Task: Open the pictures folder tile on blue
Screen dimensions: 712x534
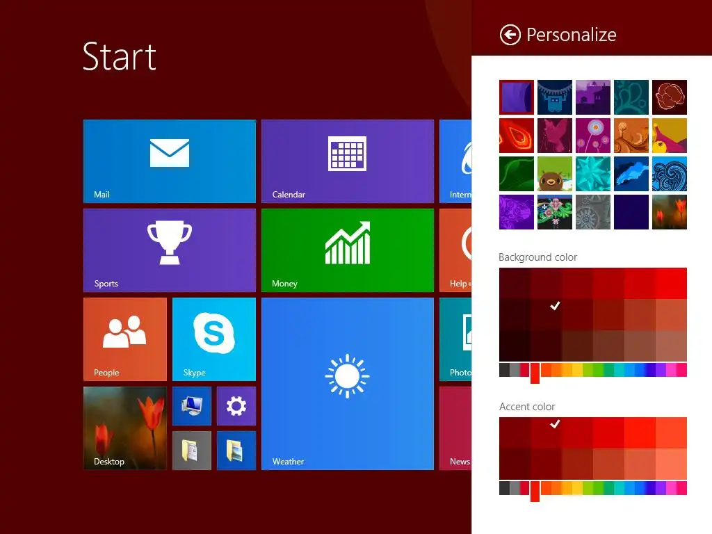Action: point(236,451)
